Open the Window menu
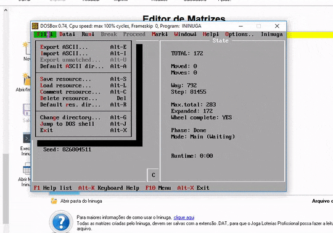 185,34
